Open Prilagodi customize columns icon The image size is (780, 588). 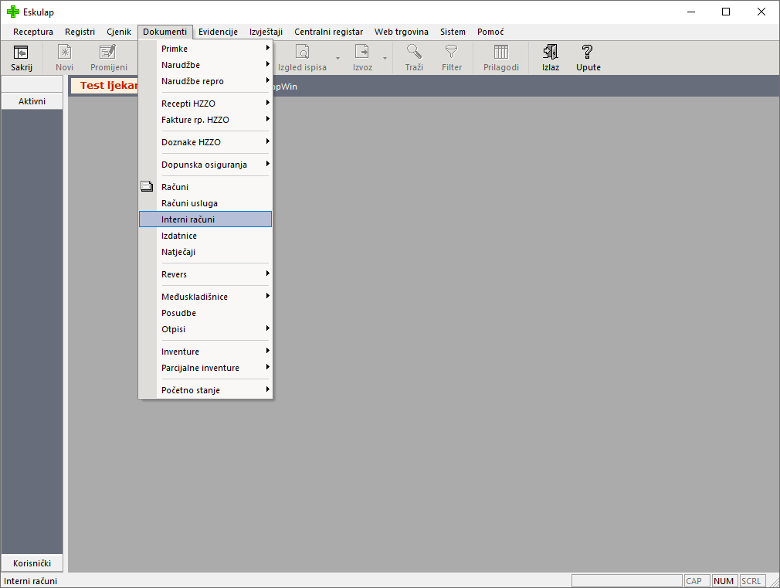click(501, 53)
